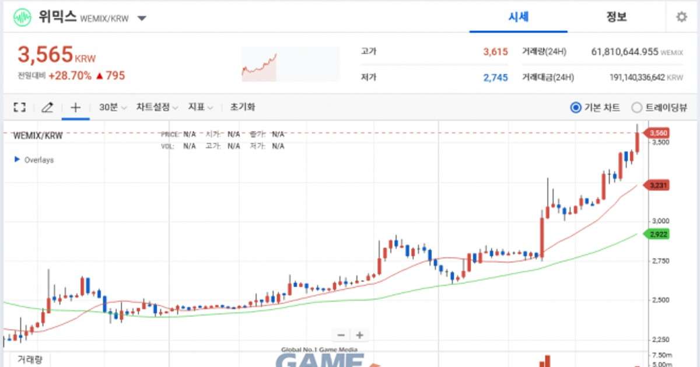Zoom out the chart with minus button
Image resolution: width=700 pixels, height=367 pixels.
(341, 335)
